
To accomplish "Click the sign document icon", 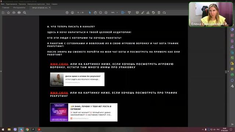I will coord(148,13).
